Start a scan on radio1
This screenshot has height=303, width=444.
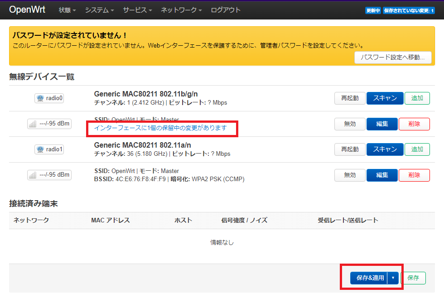point(385,149)
